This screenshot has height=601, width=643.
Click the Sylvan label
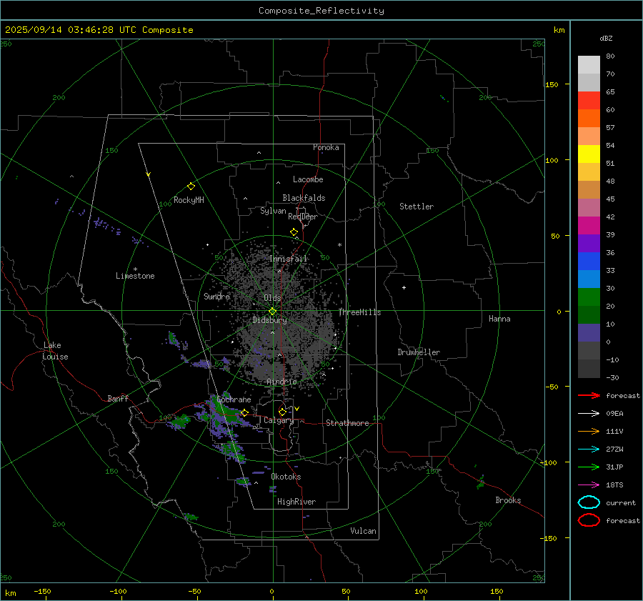coord(273,211)
